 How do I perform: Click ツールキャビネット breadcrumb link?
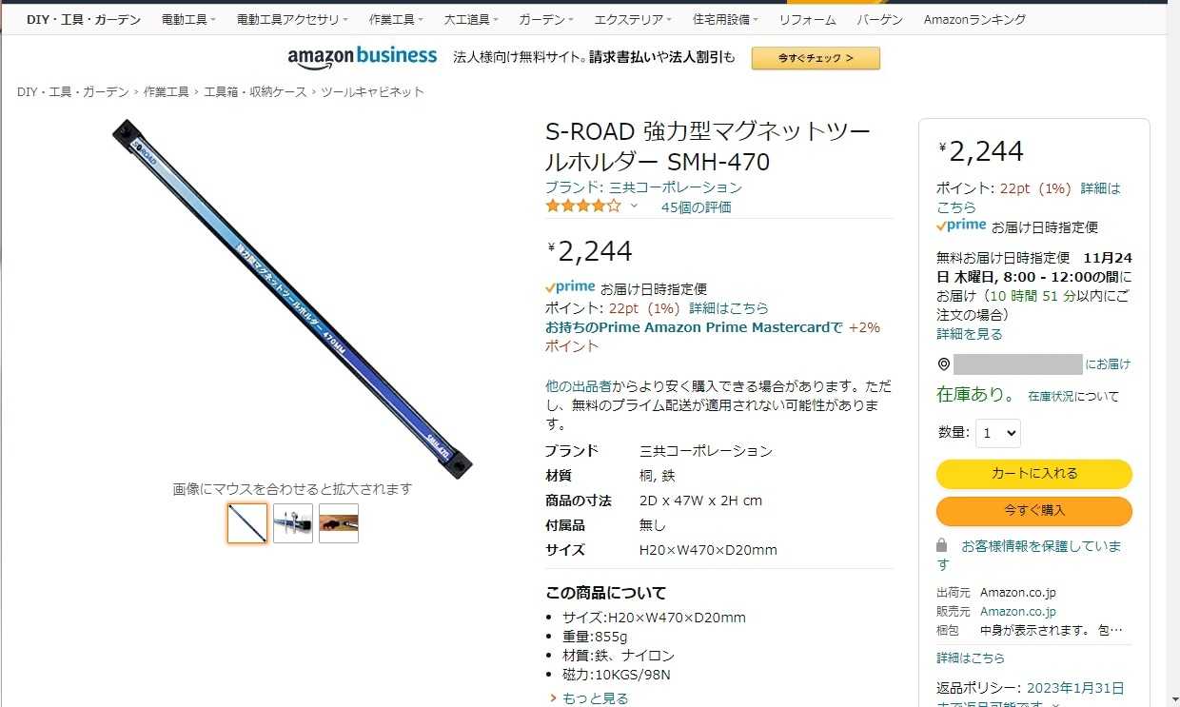pyautogui.click(x=372, y=92)
